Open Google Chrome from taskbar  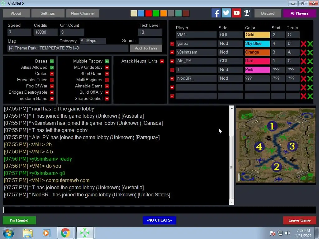pos(65,233)
